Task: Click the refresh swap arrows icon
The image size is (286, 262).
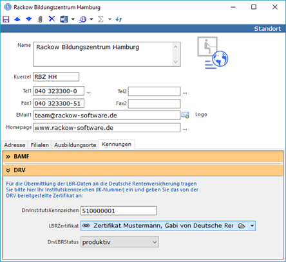Action: click(119, 19)
